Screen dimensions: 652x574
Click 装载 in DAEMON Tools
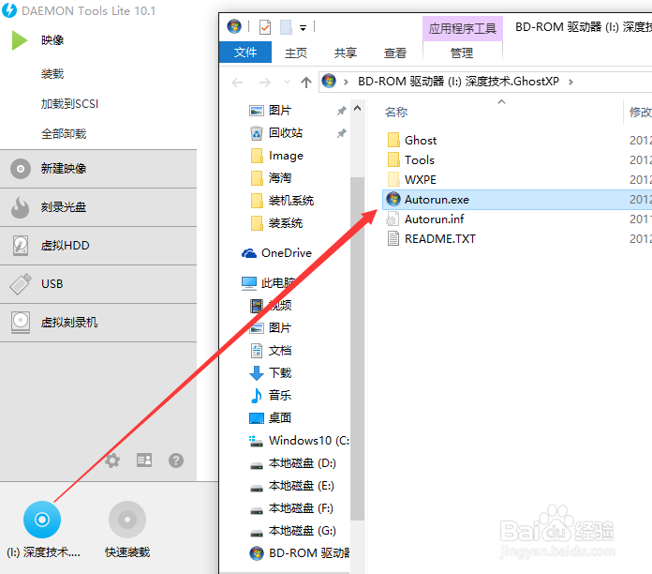coord(52,74)
